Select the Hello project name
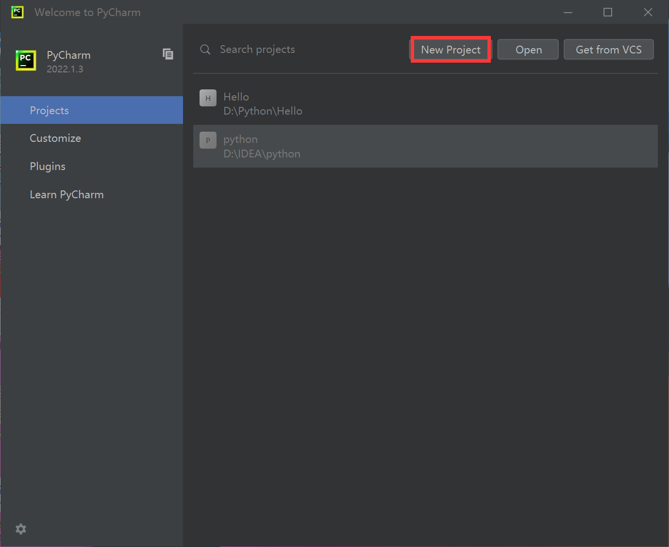The width and height of the screenshot is (669, 547). [236, 97]
